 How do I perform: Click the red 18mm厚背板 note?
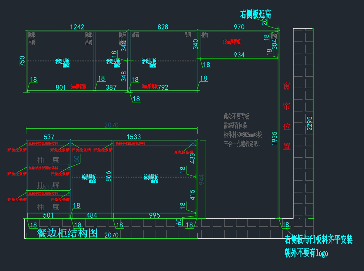[231, 42]
